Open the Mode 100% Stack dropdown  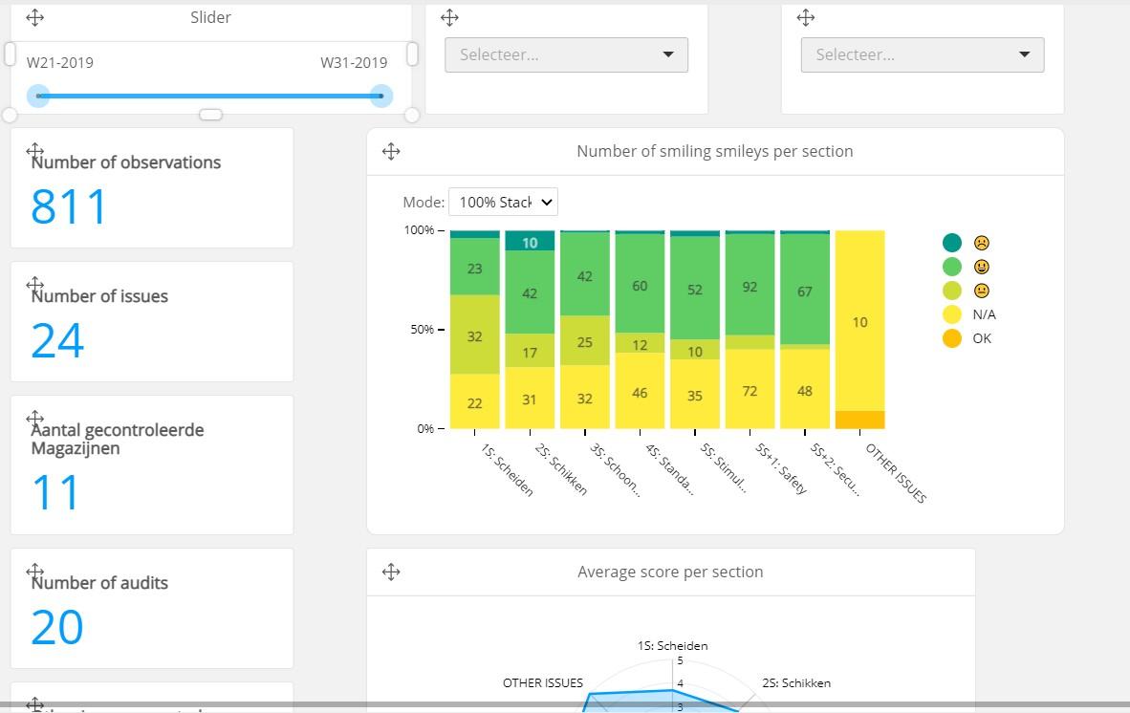click(503, 203)
